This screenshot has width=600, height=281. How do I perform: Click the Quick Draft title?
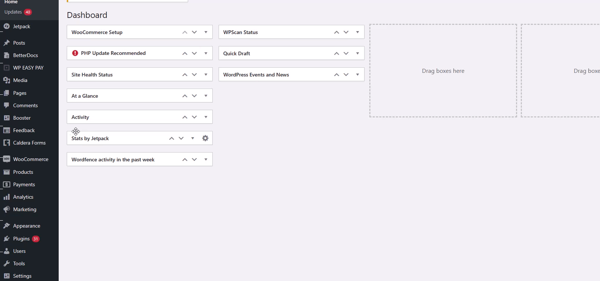[x=237, y=53]
